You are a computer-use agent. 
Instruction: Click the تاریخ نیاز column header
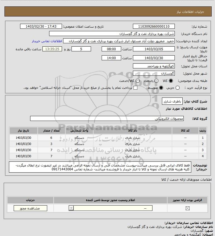[23, 130]
